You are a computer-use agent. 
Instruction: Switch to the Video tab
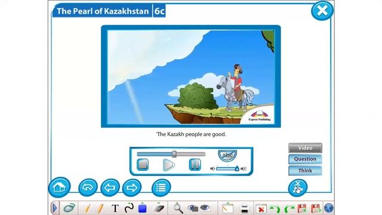305,148
